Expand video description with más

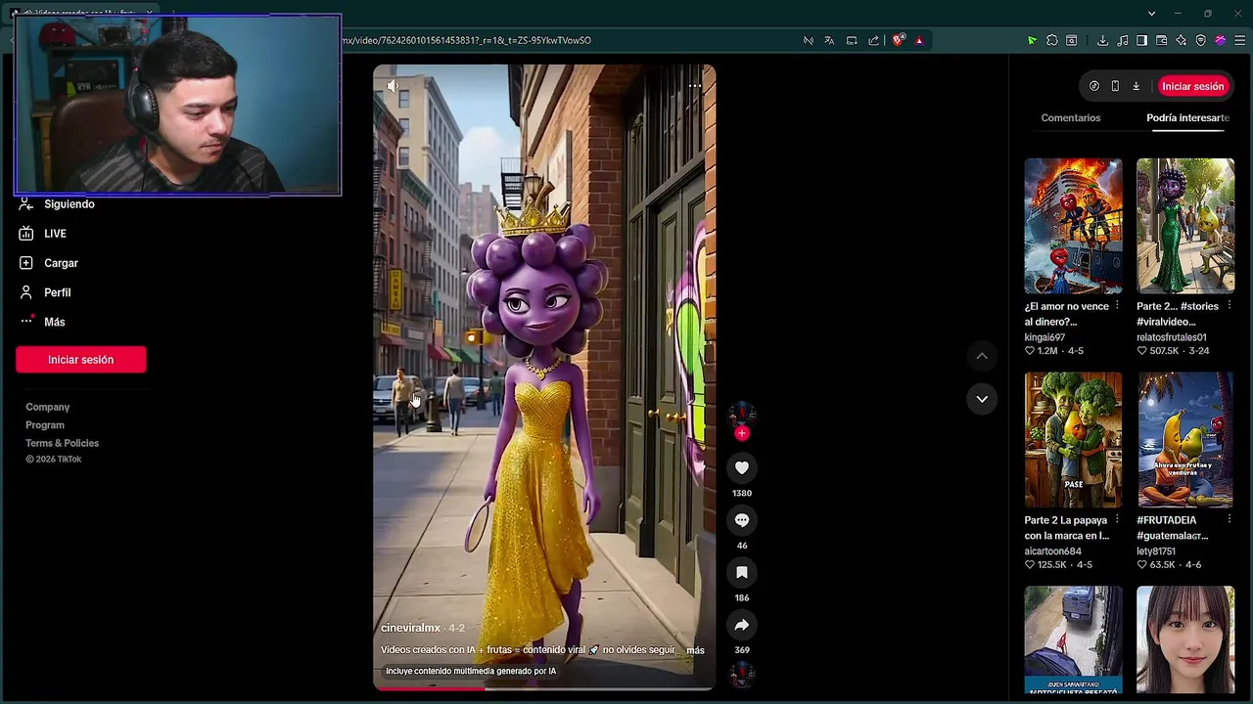click(x=695, y=650)
